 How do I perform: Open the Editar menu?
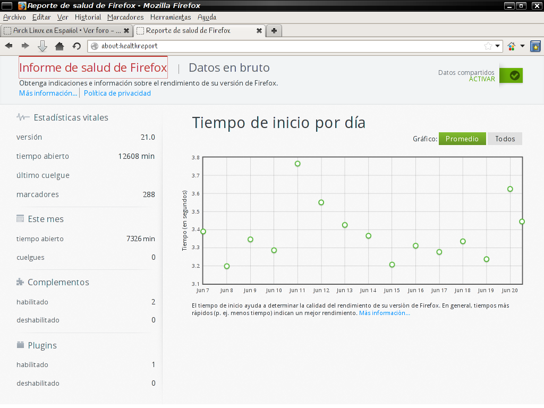point(41,18)
